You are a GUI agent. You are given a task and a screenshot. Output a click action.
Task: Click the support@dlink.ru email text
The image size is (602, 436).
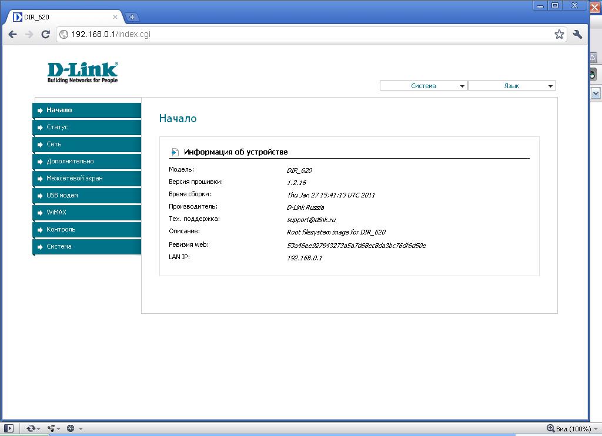point(311,220)
